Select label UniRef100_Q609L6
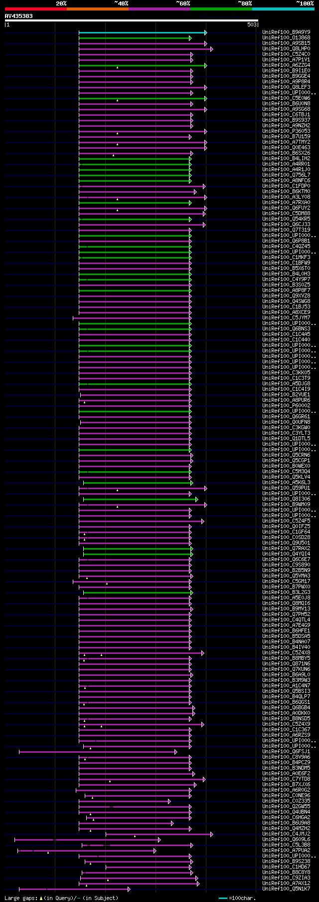Image resolution: width=319 pixels, height=902 pixels. click(286, 840)
